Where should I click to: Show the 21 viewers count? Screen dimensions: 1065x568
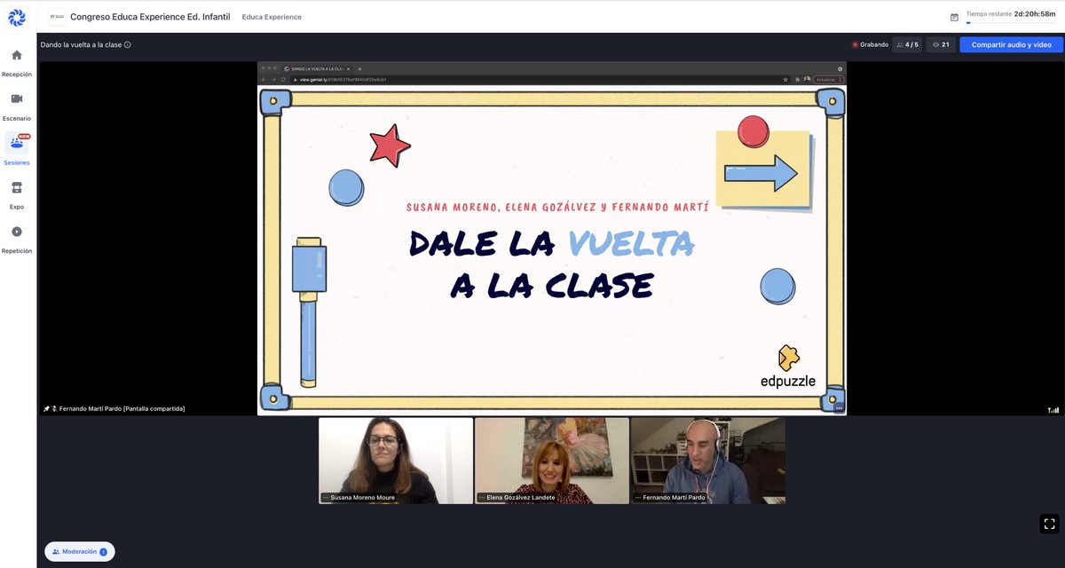[x=941, y=44]
